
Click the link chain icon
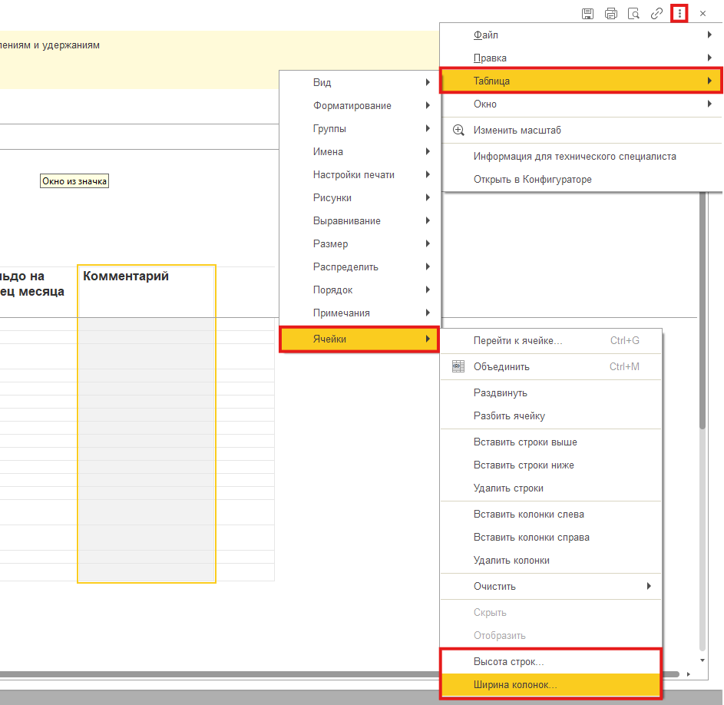pyautogui.click(x=656, y=13)
